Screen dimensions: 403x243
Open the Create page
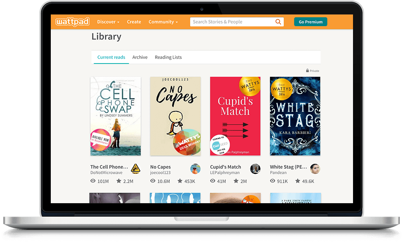coord(134,22)
